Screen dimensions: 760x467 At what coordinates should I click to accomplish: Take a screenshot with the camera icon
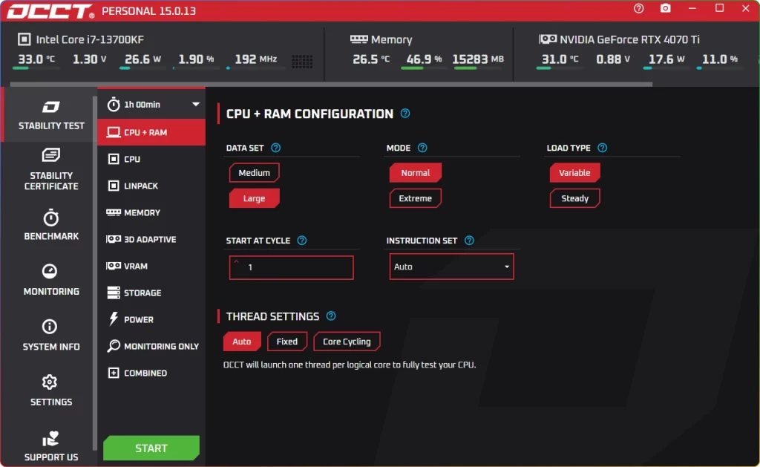pos(665,9)
